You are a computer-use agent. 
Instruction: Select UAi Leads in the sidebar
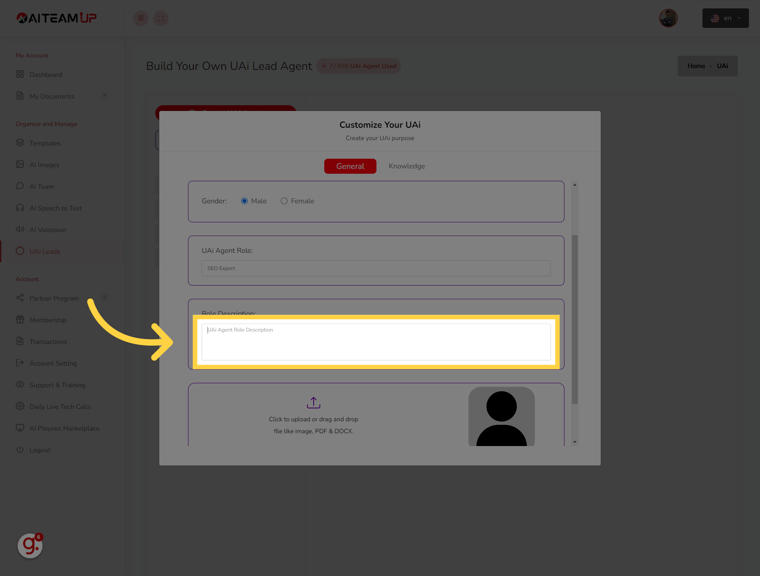[x=45, y=251]
